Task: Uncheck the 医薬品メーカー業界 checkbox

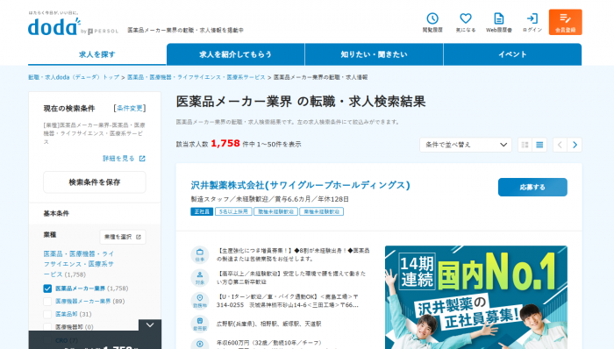Action: [47, 288]
